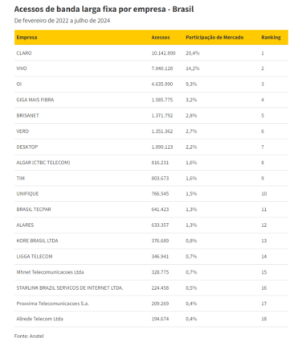This screenshot has width=302, height=347.
Task: Click the Acessos column header
Action: (161, 37)
